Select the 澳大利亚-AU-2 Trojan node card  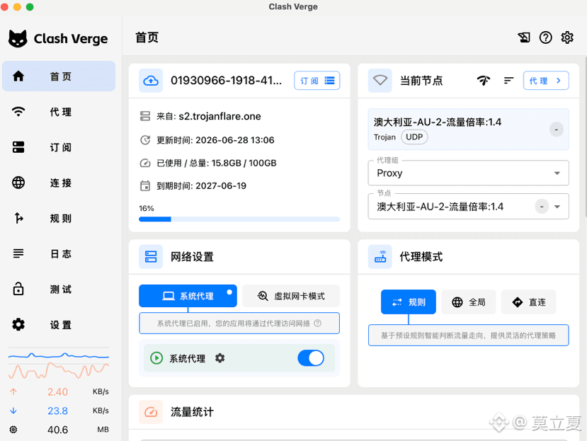click(x=468, y=129)
